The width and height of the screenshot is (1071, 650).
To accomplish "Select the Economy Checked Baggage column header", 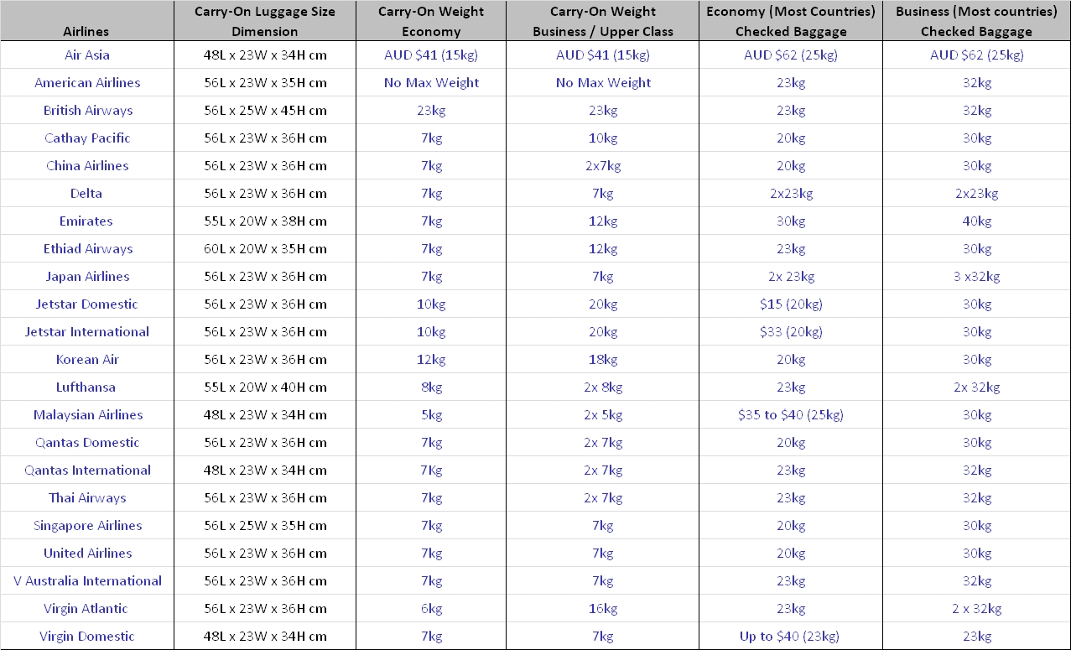I will tap(791, 22).
